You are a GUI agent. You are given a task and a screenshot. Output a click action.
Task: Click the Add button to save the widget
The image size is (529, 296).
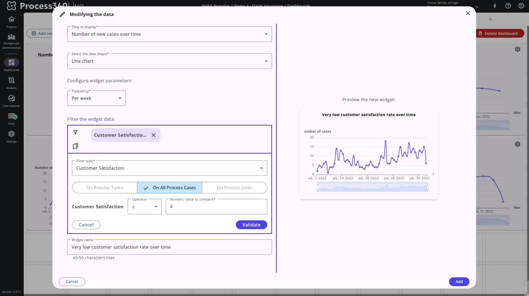click(459, 282)
